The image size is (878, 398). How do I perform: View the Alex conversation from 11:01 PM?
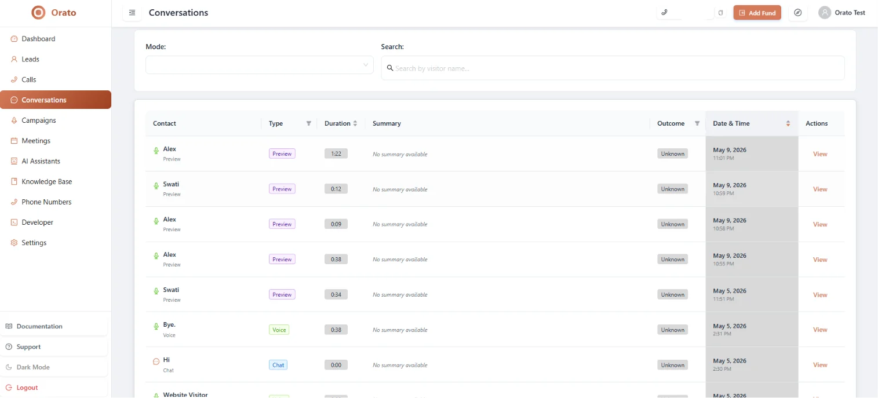820,154
